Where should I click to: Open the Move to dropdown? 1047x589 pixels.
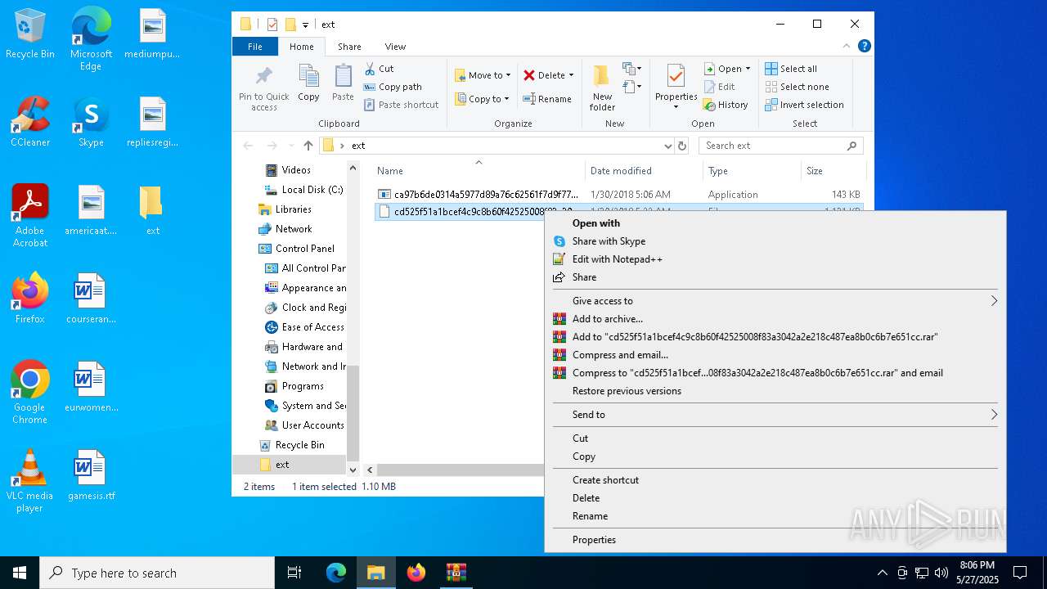point(483,75)
